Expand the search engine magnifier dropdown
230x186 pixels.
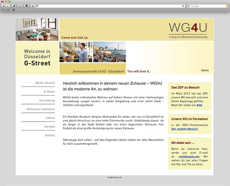[x=189, y=6]
